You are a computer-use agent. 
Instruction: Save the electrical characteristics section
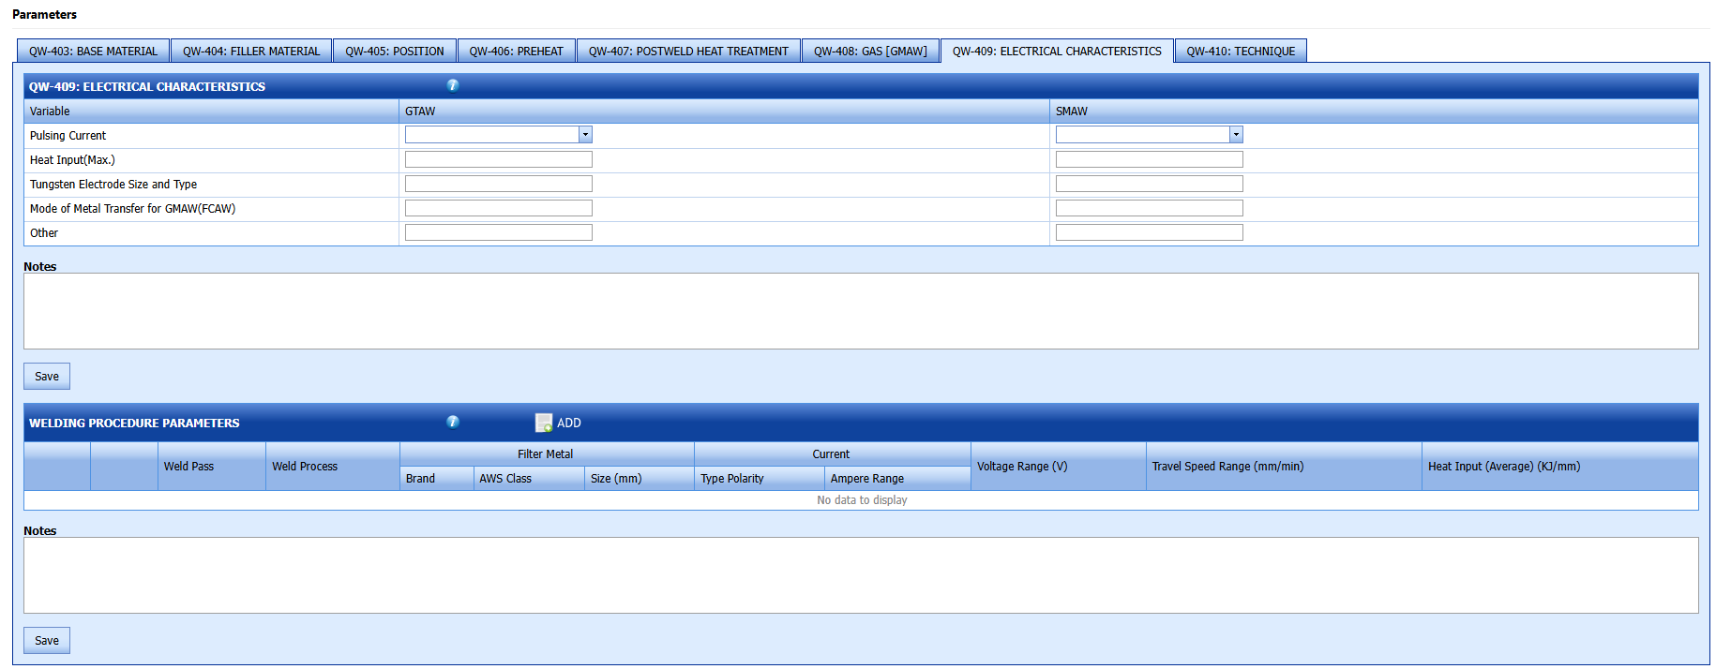click(x=47, y=377)
